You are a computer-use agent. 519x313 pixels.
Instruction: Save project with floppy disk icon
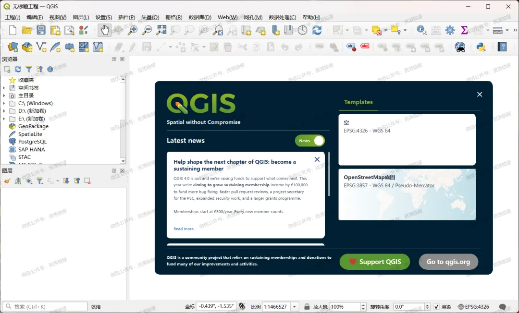(41, 30)
